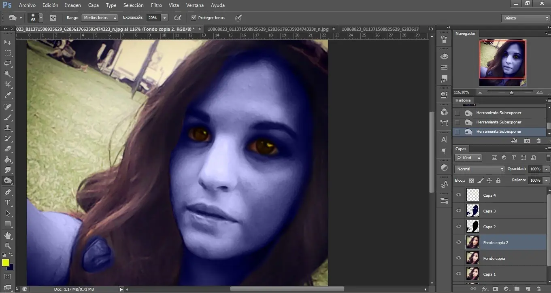551x293 pixels.
Task: Open the Relleno slider dropdown
Action: point(547,180)
